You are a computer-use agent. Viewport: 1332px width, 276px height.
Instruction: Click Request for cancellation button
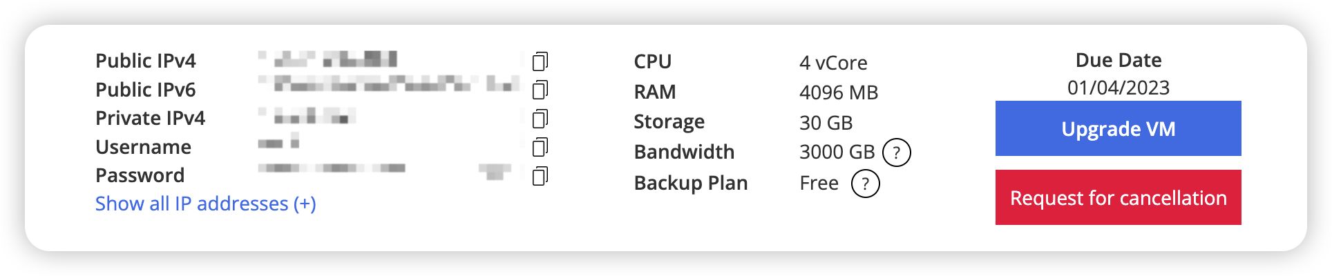(1118, 197)
